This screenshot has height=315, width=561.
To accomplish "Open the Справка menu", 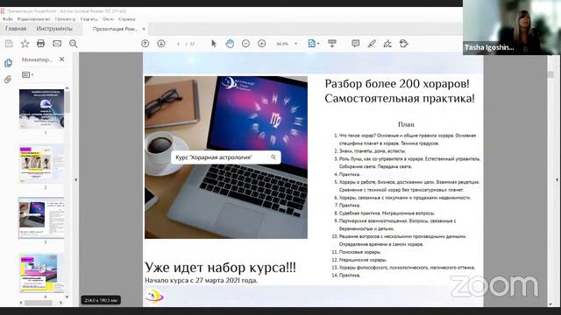I will (126, 19).
